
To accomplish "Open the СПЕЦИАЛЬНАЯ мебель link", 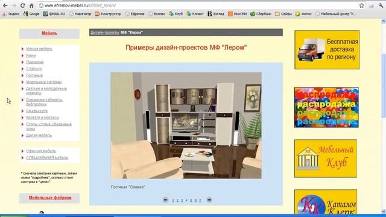I will pos(47,158).
